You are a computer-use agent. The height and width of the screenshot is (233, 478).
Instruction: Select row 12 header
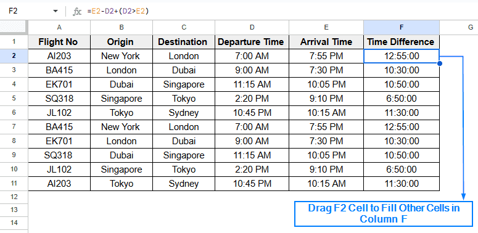pos(14,197)
